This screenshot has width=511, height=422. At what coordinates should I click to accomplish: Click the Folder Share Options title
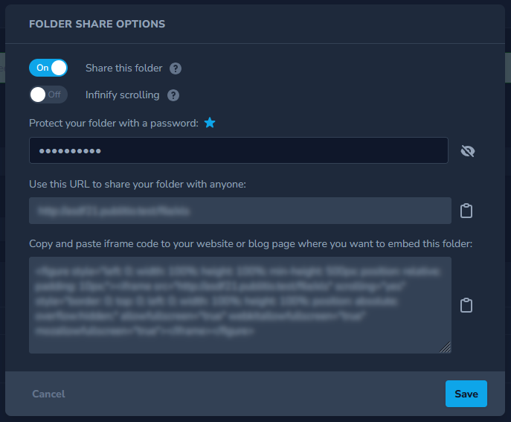(x=97, y=24)
